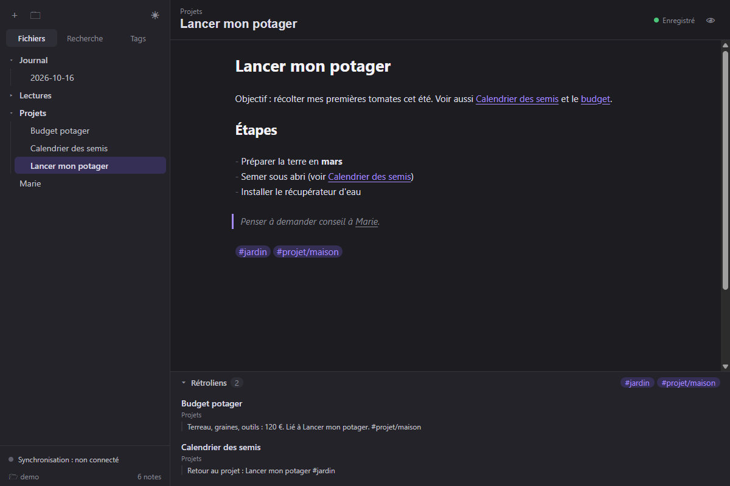Collapse the Journal folder arrow
730x486 pixels.
click(12, 60)
